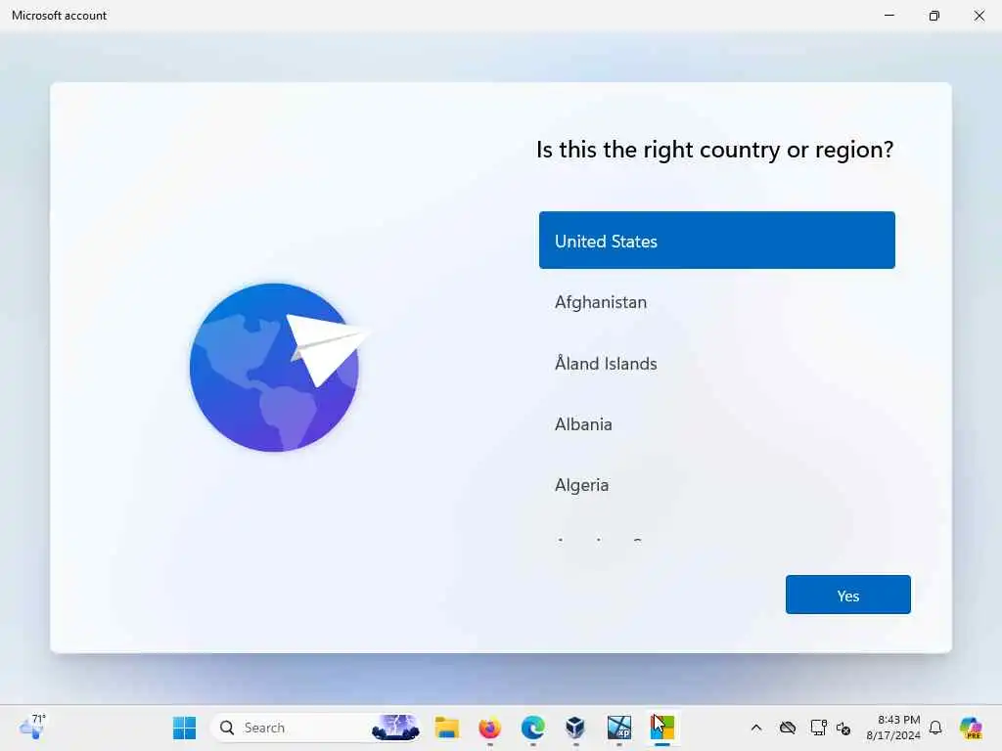1002x751 pixels.
Task: Open Microsoft Edge from the taskbar
Action: [x=533, y=728]
